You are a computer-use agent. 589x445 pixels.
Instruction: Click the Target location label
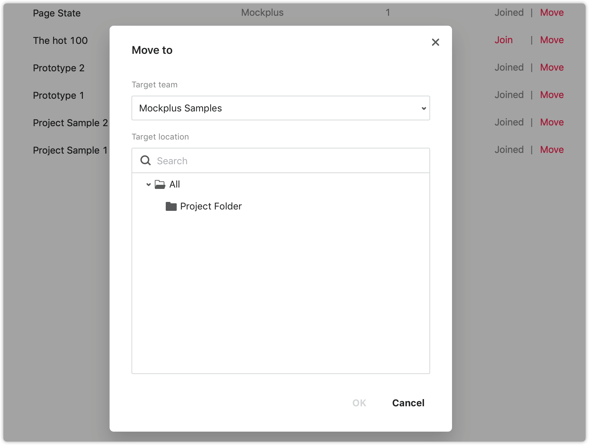160,137
